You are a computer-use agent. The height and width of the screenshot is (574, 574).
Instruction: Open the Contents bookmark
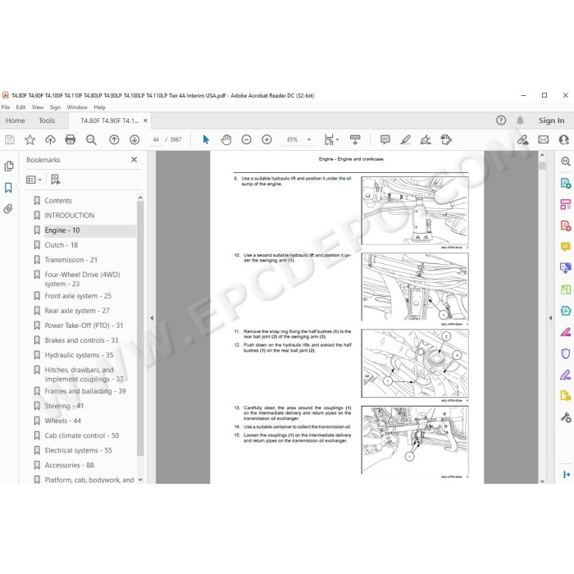pyautogui.click(x=58, y=201)
